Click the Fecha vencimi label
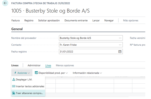The width and height of the screenshot is (151, 99). (x=137, y=38)
